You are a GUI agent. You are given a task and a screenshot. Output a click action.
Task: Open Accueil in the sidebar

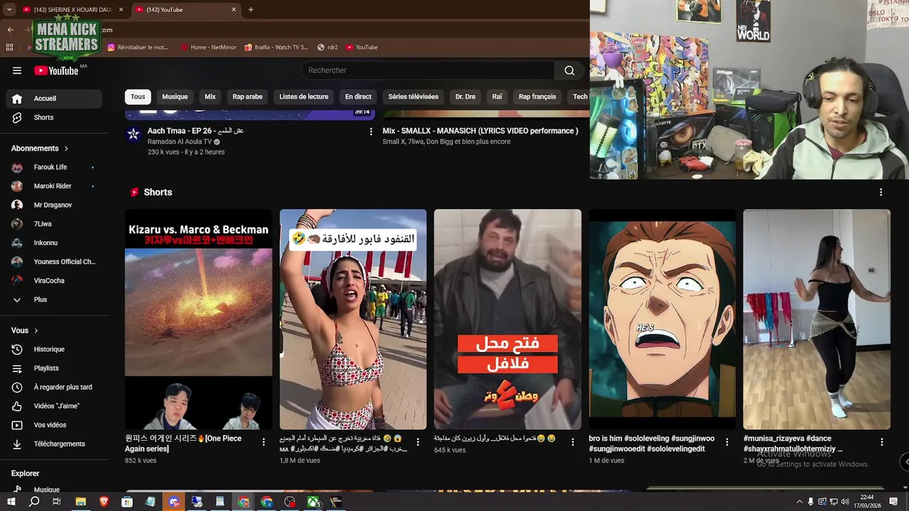[x=54, y=99]
